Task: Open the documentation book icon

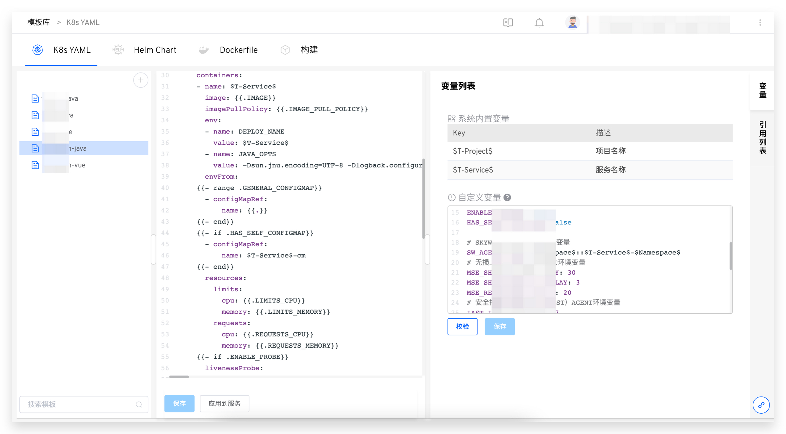Action: (508, 22)
